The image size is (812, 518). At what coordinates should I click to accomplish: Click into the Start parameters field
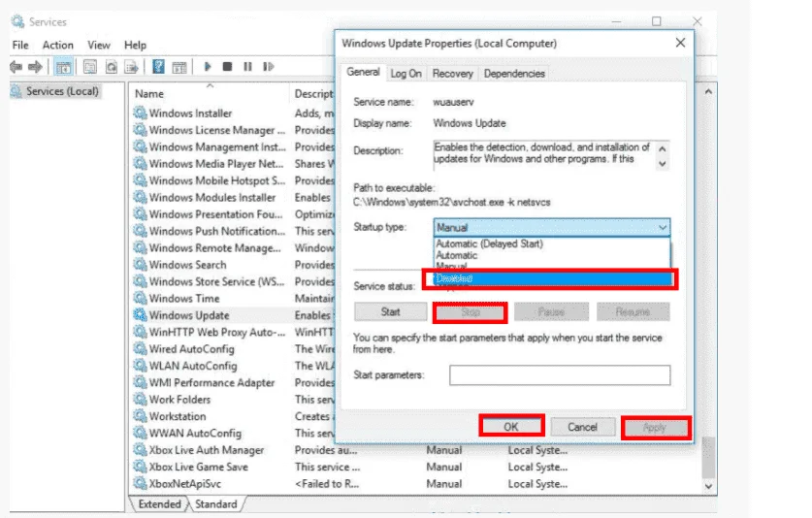pyautogui.click(x=560, y=375)
